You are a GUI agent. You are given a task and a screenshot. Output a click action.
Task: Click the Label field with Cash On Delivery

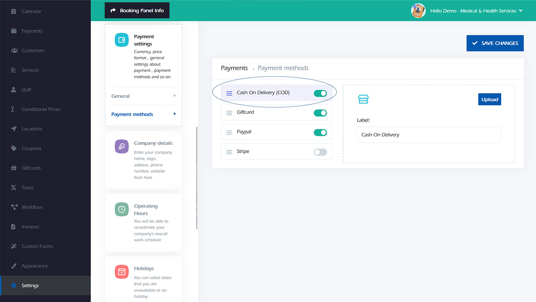click(x=429, y=135)
